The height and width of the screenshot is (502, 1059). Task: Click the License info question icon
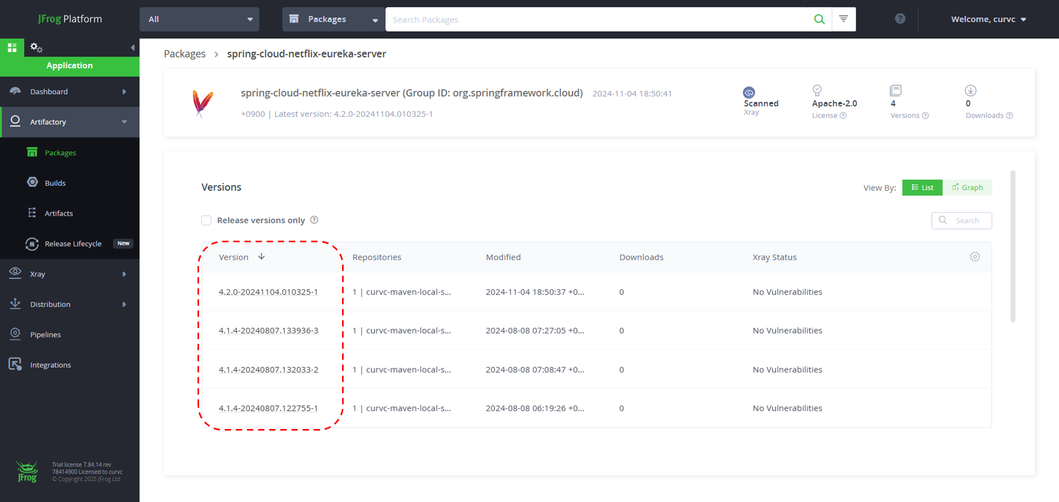tap(843, 116)
